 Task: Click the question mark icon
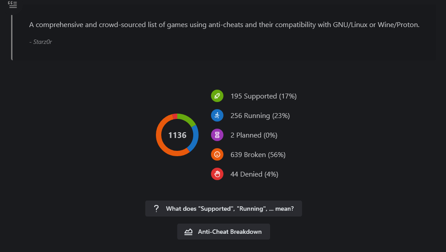156,209
